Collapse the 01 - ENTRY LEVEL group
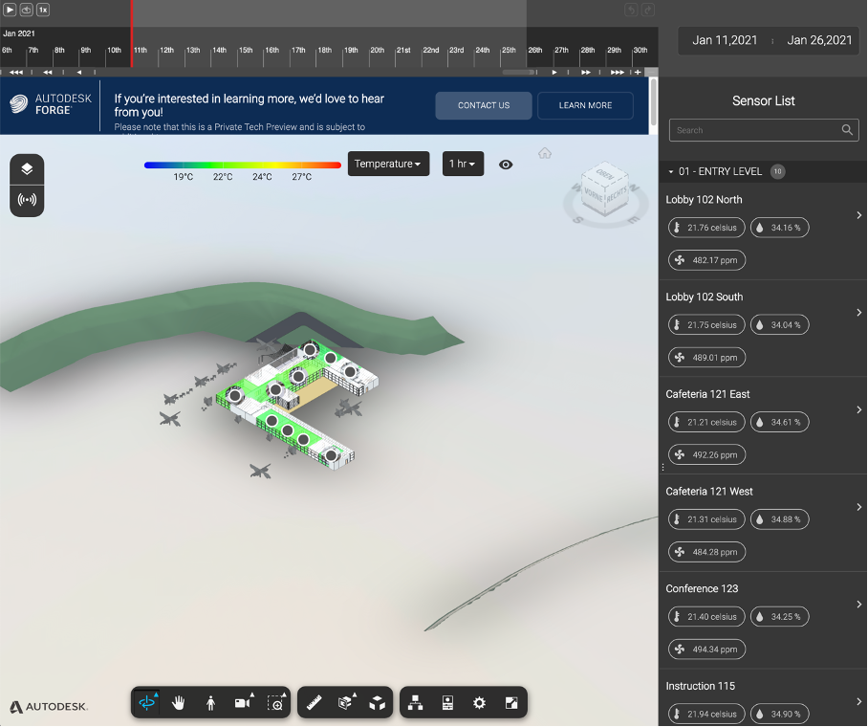This screenshot has height=727, width=868. click(672, 172)
